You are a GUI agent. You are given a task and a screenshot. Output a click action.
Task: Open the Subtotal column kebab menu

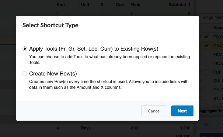click(189, 5)
